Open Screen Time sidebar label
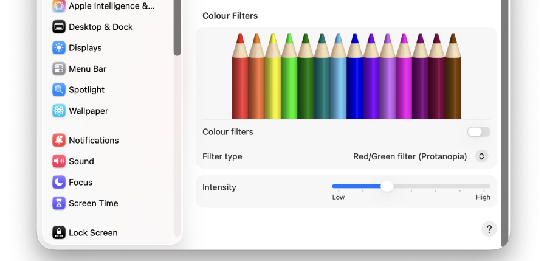 93,203
